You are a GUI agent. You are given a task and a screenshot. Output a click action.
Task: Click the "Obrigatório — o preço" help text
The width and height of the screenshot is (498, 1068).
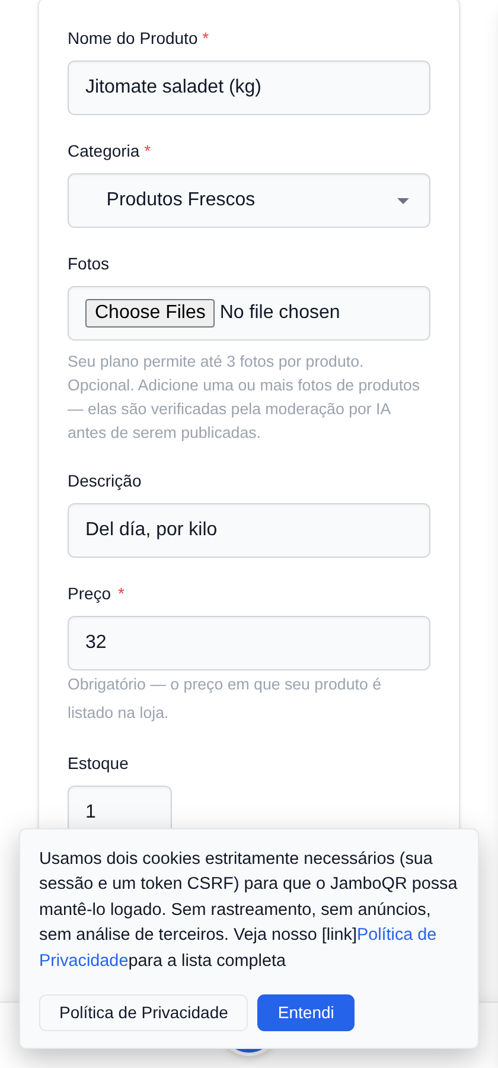[x=224, y=698]
